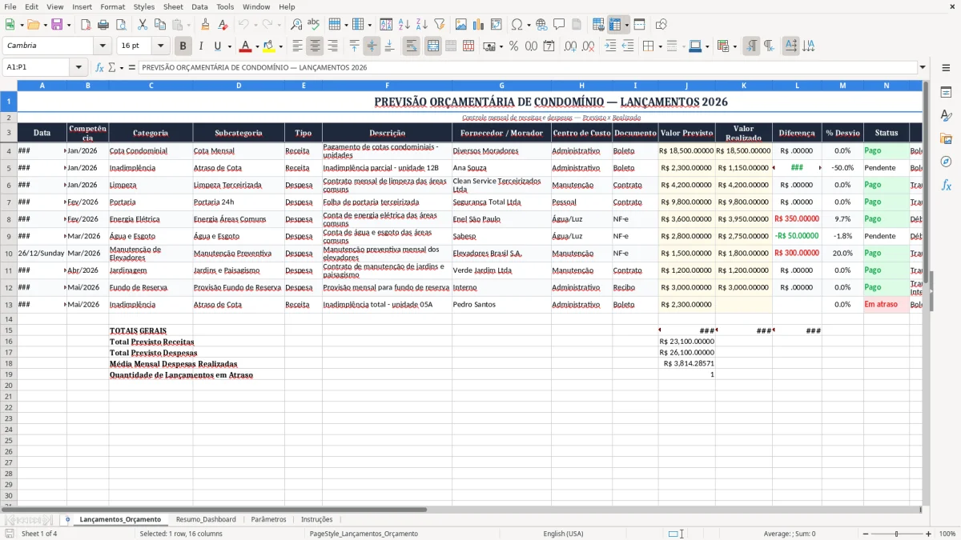Click the Insert Hyperlink globe icon

541,25
